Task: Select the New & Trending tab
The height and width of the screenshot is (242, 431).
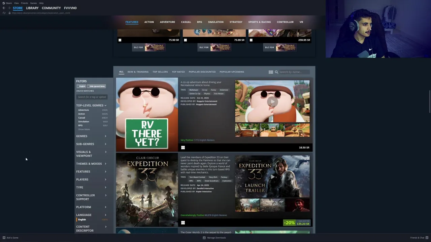Action: click(x=138, y=72)
